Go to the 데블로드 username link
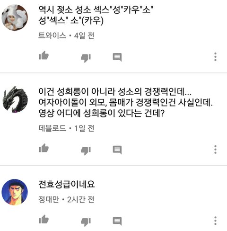Screen dimensions: 227x231 point(52,128)
